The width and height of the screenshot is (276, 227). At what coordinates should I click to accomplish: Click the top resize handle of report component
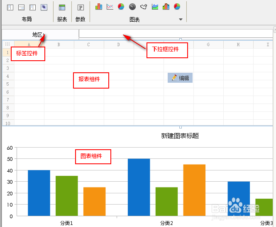(x=181, y=39)
